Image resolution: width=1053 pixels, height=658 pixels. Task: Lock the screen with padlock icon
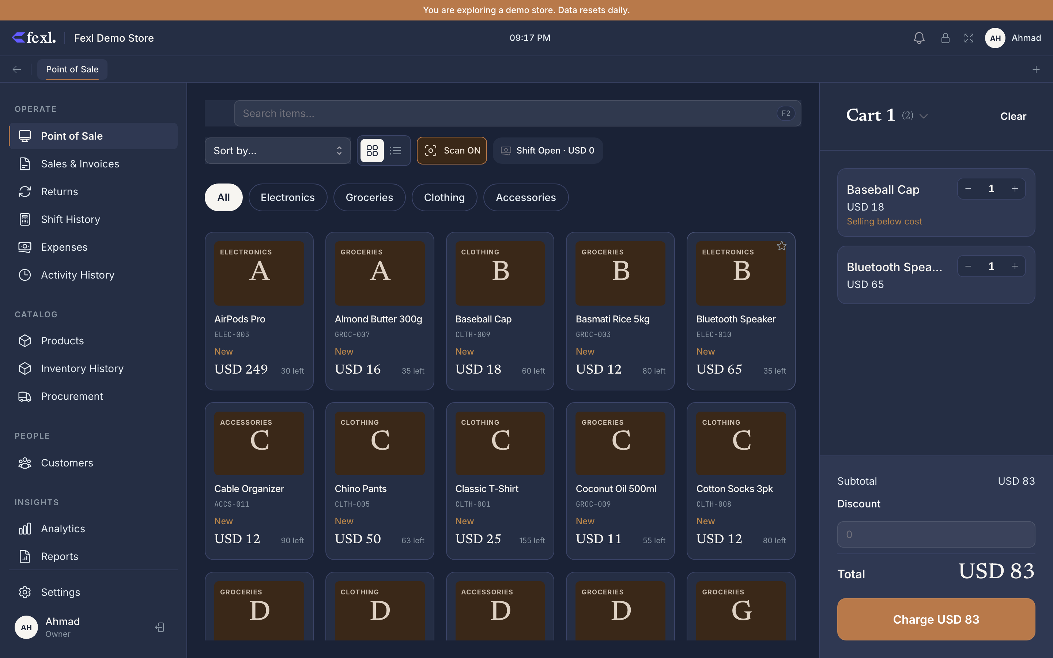tap(945, 38)
